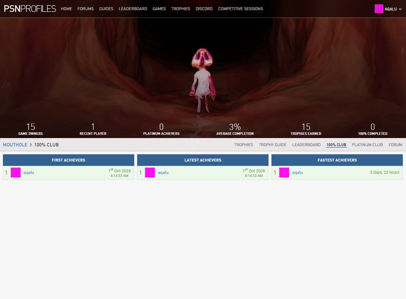The height and width of the screenshot is (299, 406).
Task: Go to Forums in top navigation
Action: (86, 9)
